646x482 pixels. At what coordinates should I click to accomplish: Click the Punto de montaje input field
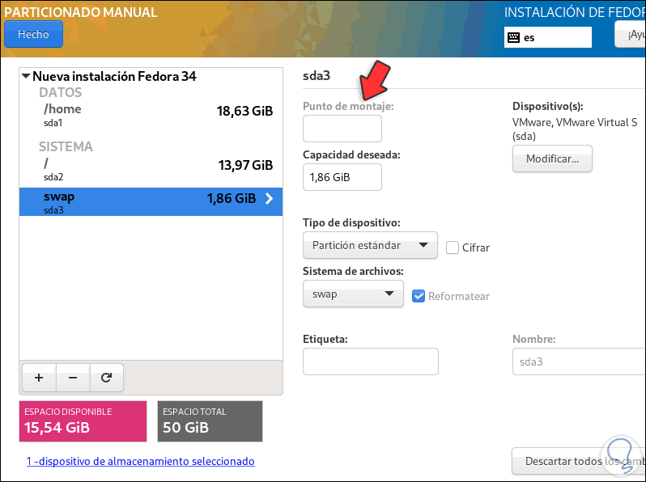342,129
